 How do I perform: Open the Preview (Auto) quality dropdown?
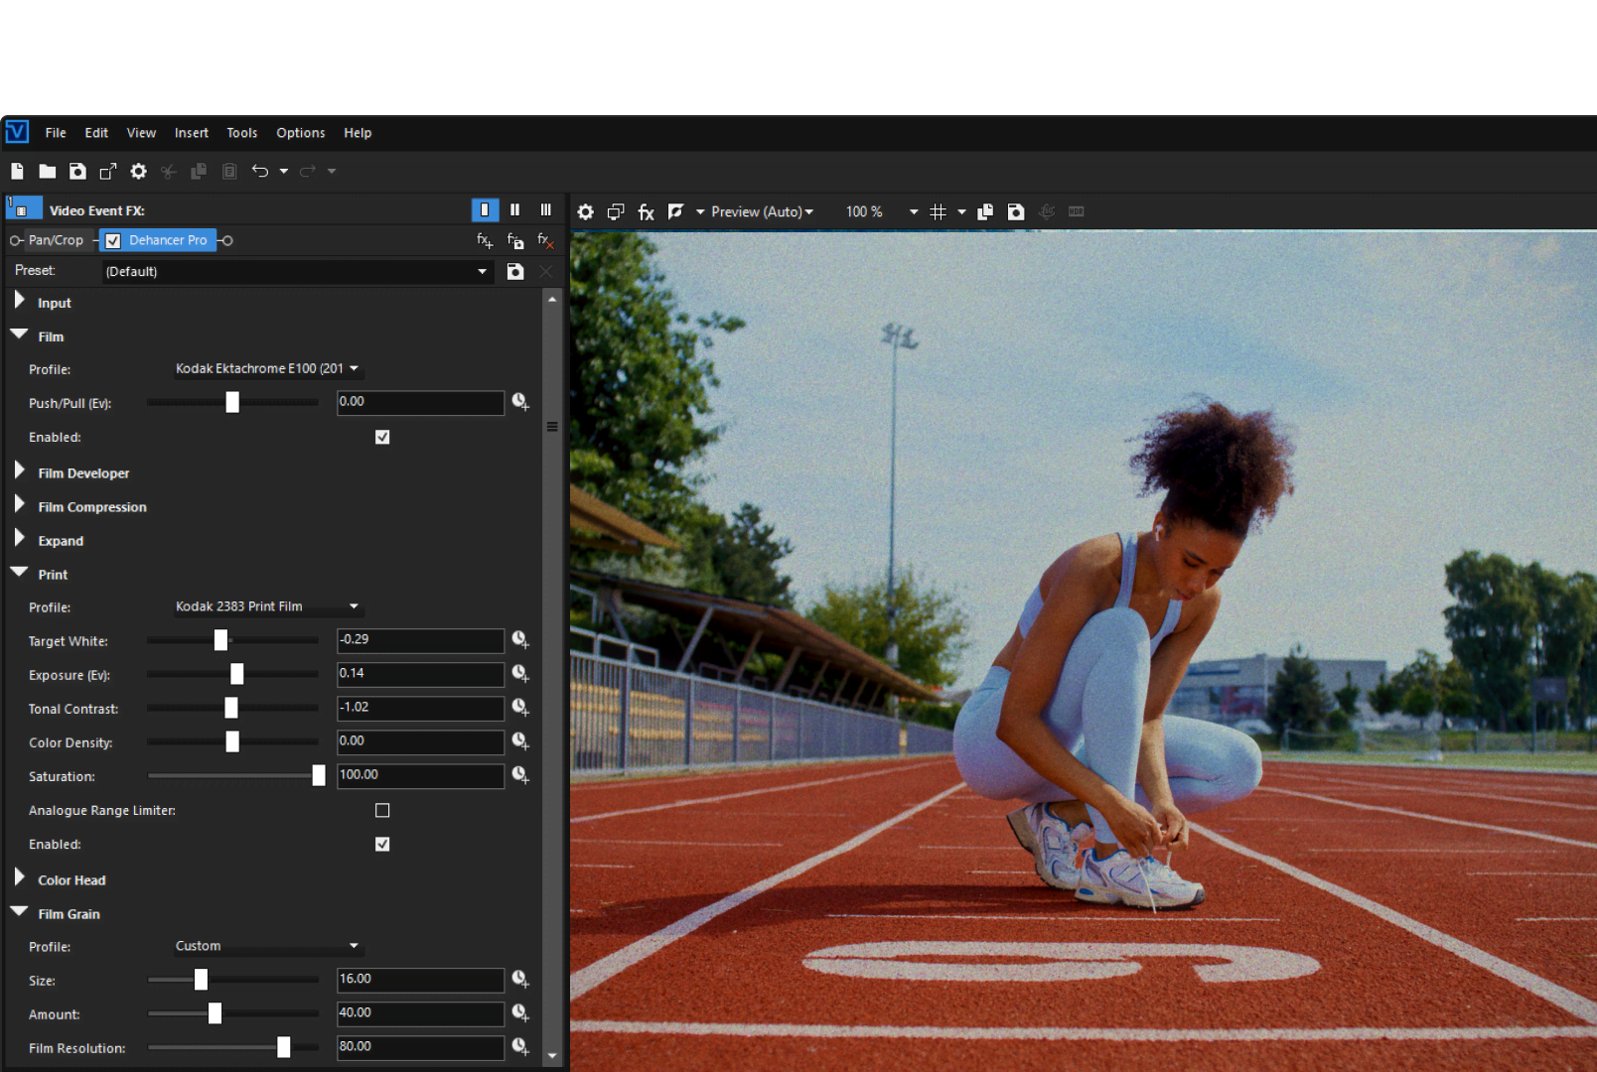(x=762, y=211)
